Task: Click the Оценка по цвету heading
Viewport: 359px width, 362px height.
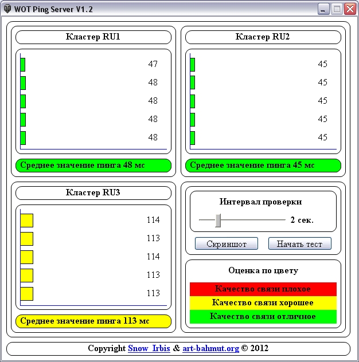Action: (263, 270)
